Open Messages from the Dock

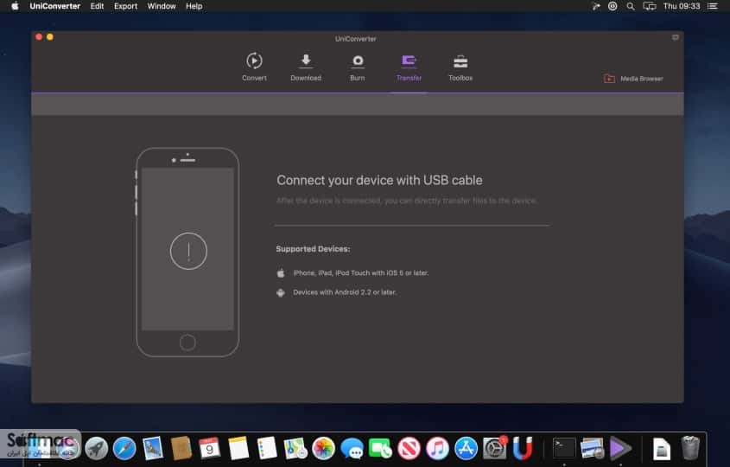[352, 448]
